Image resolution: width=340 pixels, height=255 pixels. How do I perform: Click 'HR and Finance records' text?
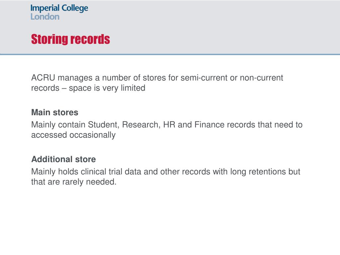209,125
